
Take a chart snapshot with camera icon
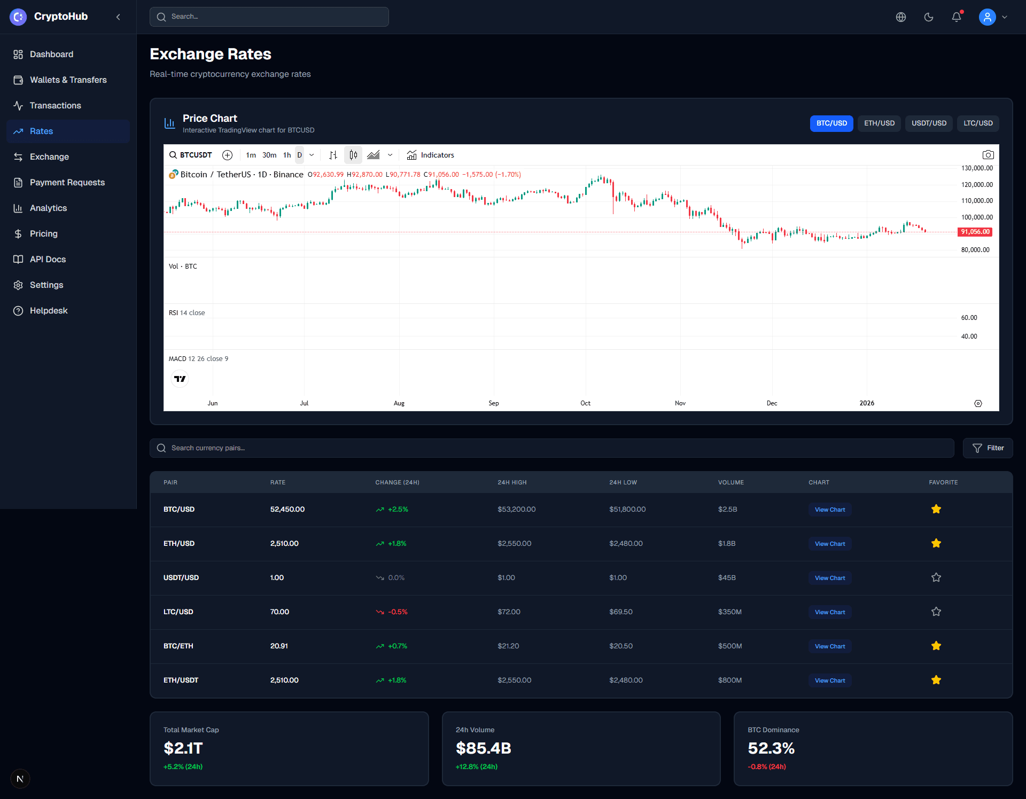tap(988, 155)
